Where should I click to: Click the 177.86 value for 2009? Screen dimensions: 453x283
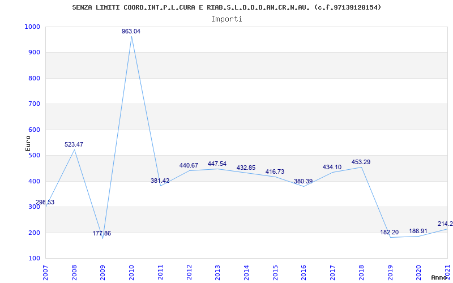[x=102, y=234]
